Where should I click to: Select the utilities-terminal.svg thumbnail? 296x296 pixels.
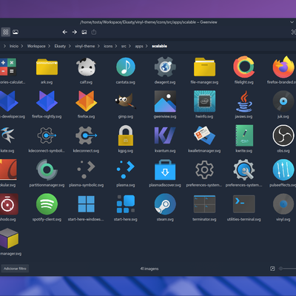(x=244, y=204)
